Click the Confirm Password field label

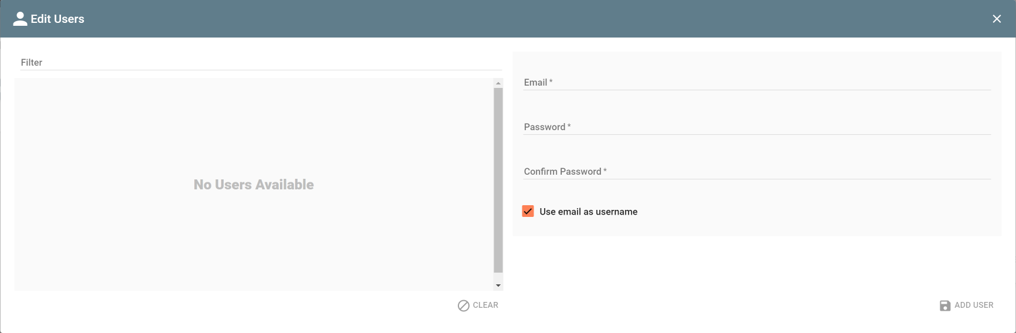tap(562, 171)
